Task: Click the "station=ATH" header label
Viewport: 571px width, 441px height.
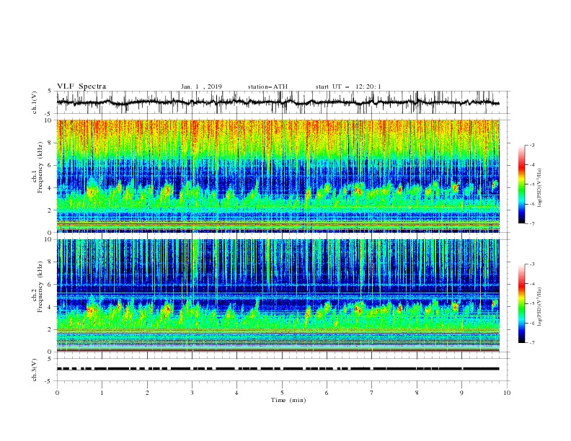Action: tap(267, 86)
